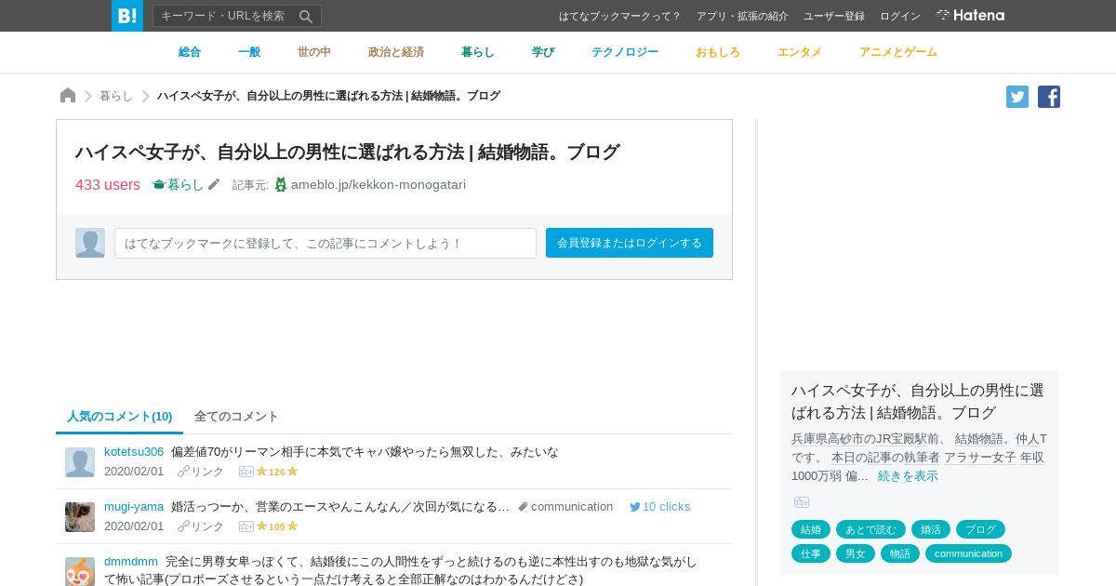The width and height of the screenshot is (1116, 586).
Task: Open dmmdmm's user avatar
Action: pyautogui.click(x=80, y=571)
